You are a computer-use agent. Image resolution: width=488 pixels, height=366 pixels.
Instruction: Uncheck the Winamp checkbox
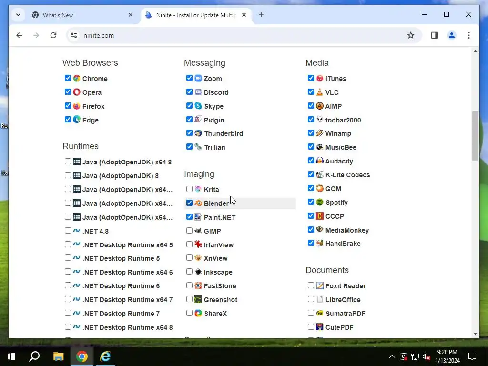[311, 133]
